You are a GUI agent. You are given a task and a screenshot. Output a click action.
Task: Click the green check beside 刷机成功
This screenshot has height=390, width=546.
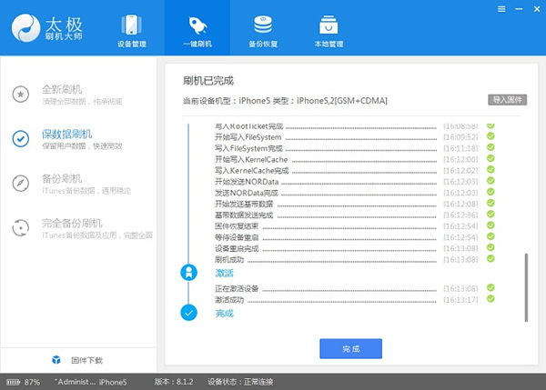pos(490,259)
